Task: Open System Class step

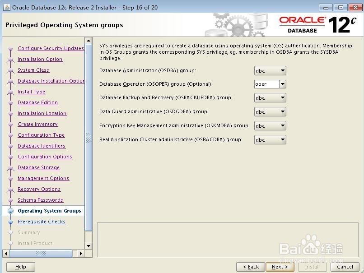Action: [x=33, y=70]
